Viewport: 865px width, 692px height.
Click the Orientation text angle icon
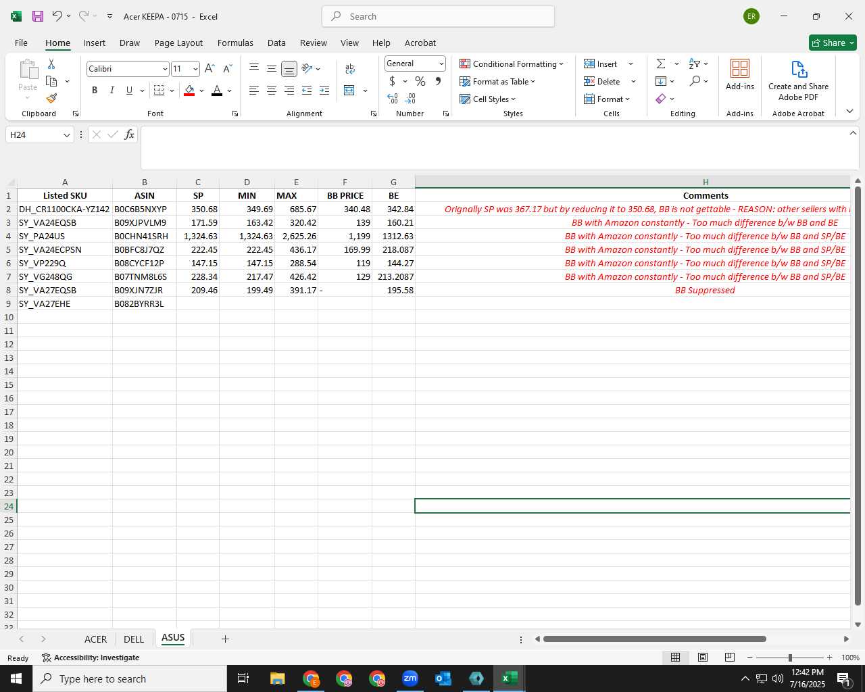point(307,68)
